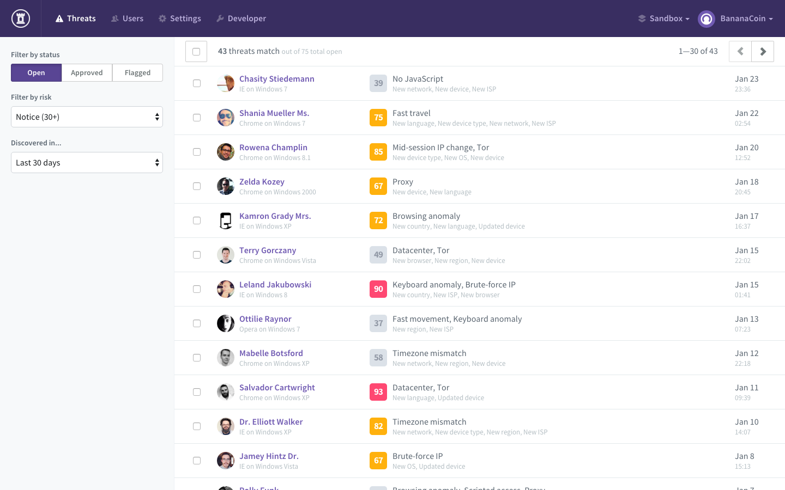Viewport: 785px width, 490px height.
Task: Select the Approved status filter
Action: pos(87,73)
